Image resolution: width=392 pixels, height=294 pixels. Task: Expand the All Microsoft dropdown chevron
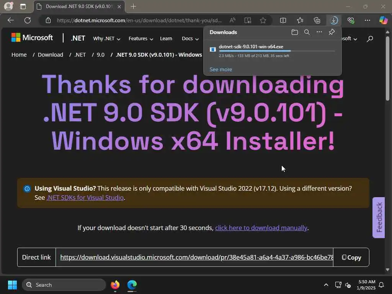355,39
